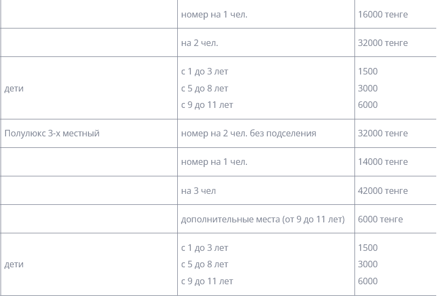Click "с 1 до 3 лет" above Полулюкс row
439x304 pixels.
pos(204,71)
